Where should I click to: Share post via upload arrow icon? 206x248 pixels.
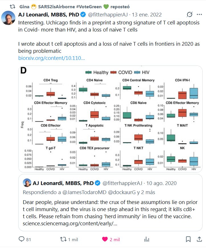pyautogui.click(x=198, y=239)
